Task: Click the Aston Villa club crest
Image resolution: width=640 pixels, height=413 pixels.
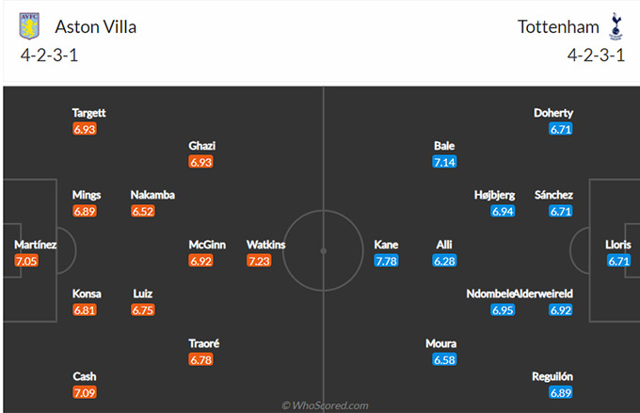Action: click(x=30, y=27)
